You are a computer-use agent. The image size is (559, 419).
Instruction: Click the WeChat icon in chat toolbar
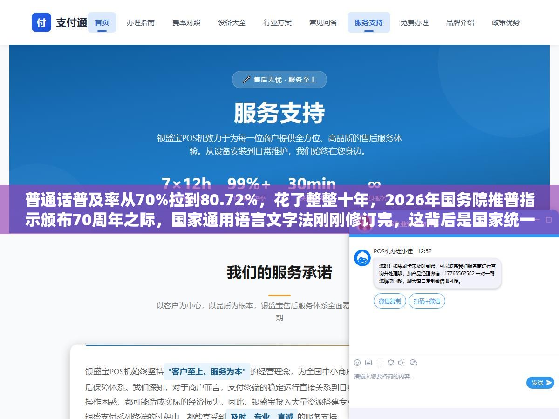(x=414, y=362)
